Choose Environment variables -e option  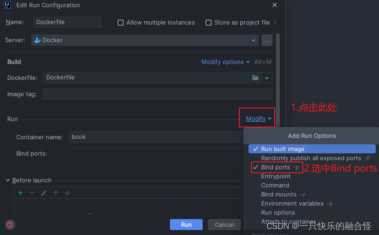click(x=312, y=204)
